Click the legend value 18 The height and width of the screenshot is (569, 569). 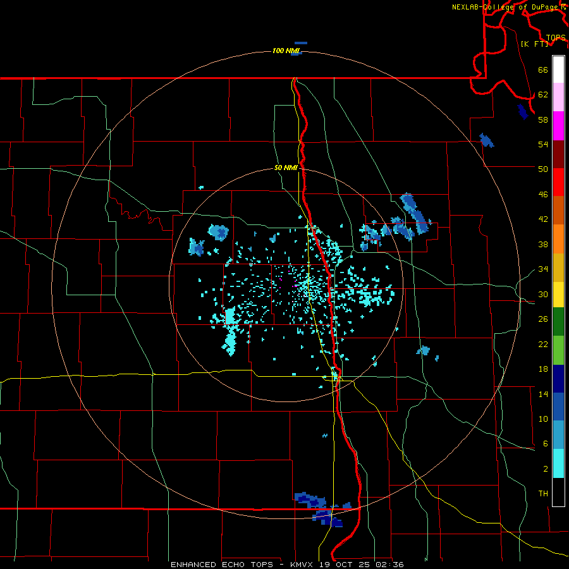pos(543,369)
